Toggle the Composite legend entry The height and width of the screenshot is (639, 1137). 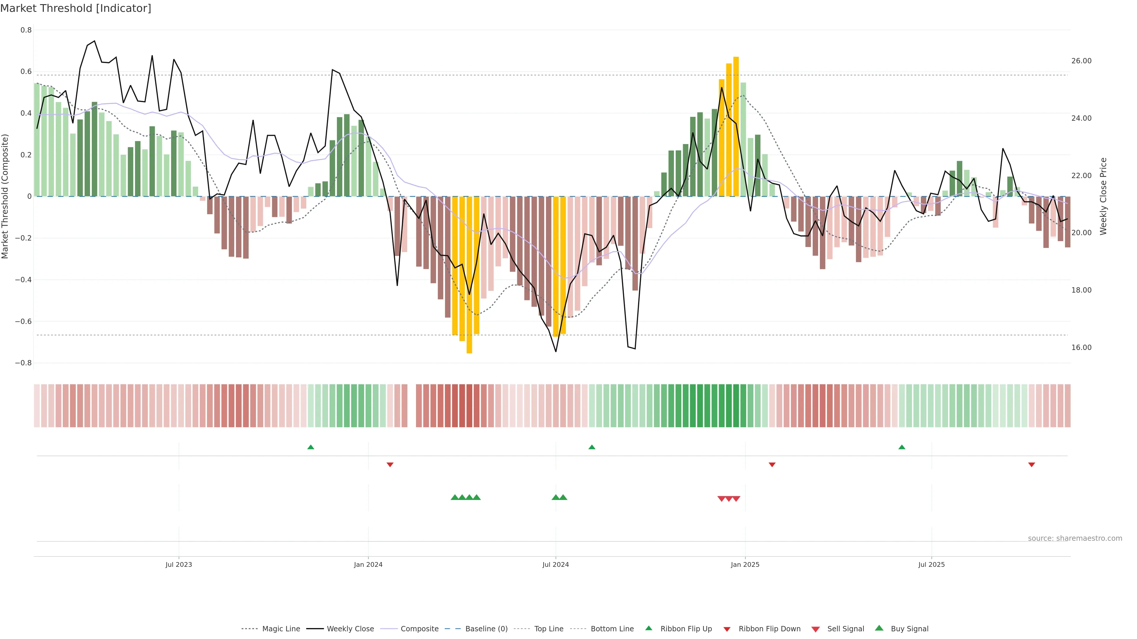click(x=419, y=629)
